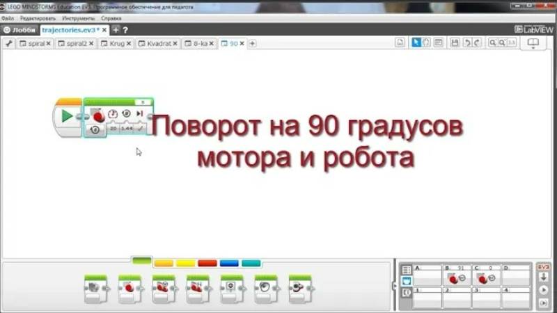Switch to the Krug program tab

[117, 43]
